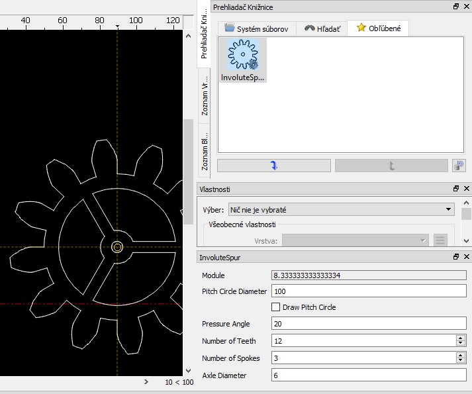The width and height of the screenshot is (472, 394).
Task: Open the Výber selection dropdown
Action: tap(341, 210)
